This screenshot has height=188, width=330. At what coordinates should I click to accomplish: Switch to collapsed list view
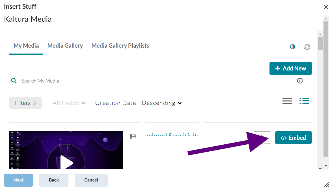287,101
